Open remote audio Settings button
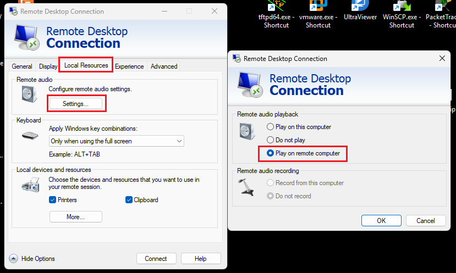 [x=75, y=104]
